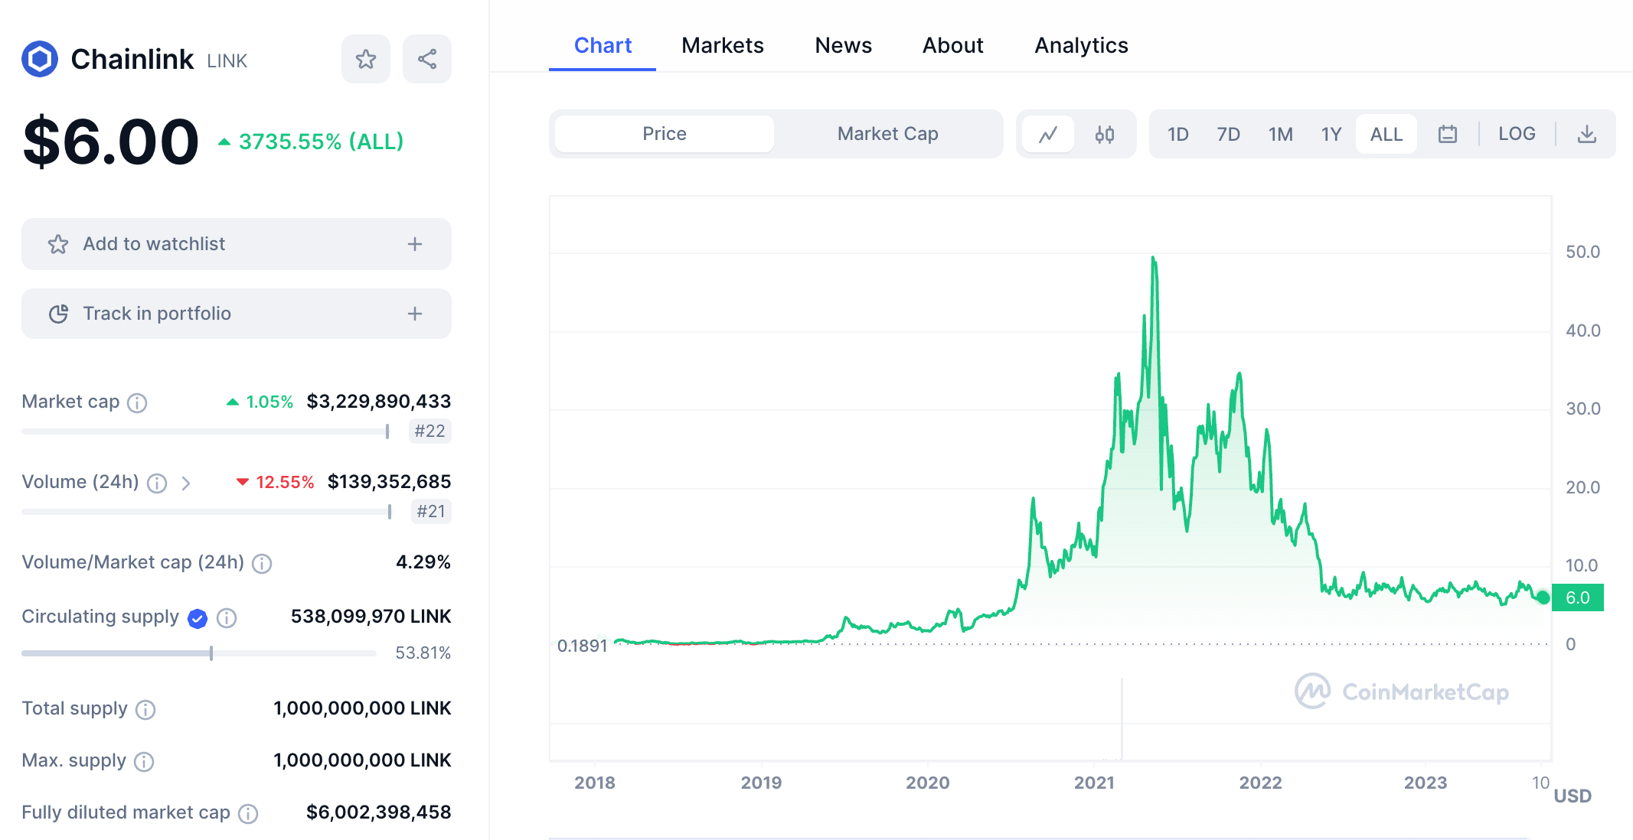Viewport: 1633px width, 840px height.
Task: Download the chart data
Action: 1586,133
